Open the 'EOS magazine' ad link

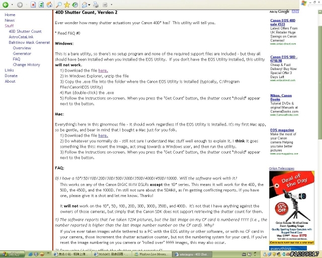(282, 130)
